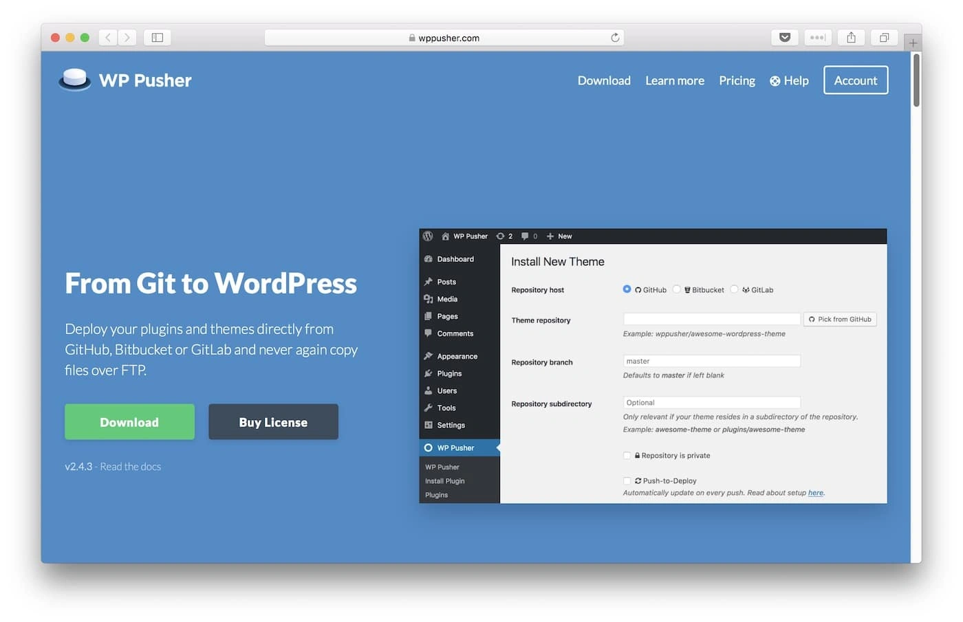Open the Pocket extension icon
The height and width of the screenshot is (622, 963).
(784, 38)
